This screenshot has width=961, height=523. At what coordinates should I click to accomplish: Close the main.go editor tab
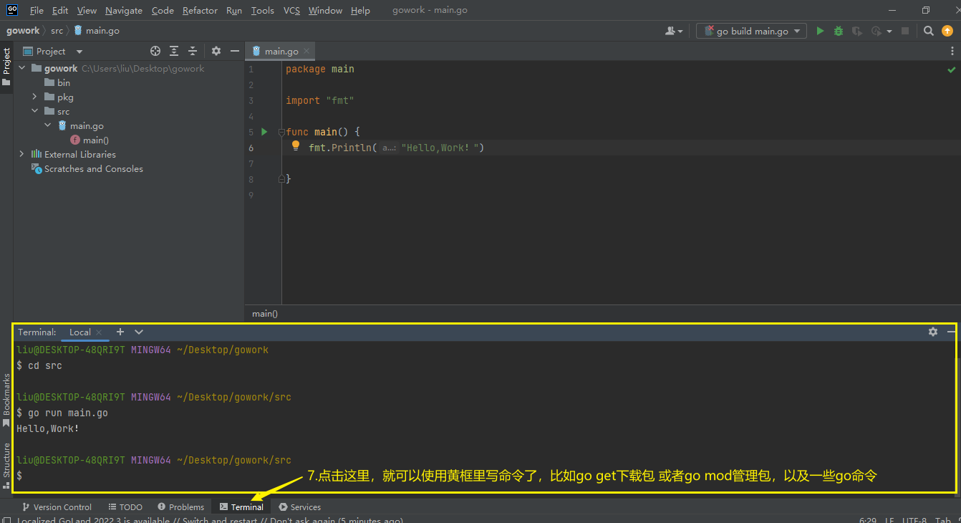pyautogui.click(x=306, y=51)
